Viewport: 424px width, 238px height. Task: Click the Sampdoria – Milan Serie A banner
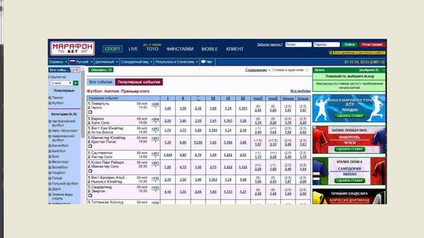pos(349,171)
